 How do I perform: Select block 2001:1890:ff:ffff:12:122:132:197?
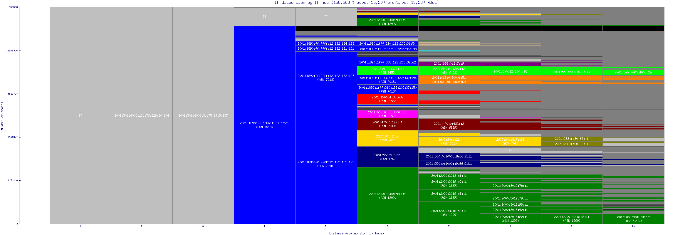pyautogui.click(x=326, y=78)
